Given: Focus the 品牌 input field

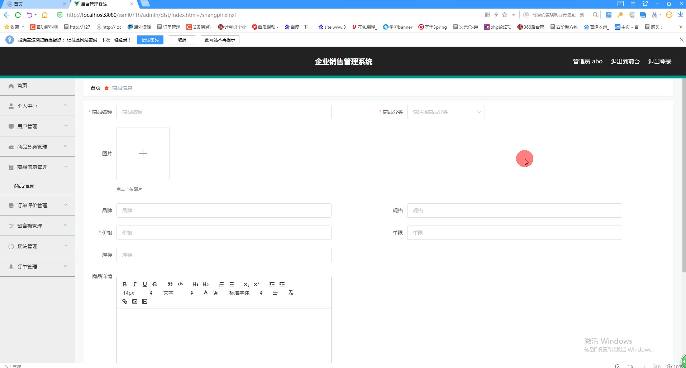Looking at the screenshot, I should point(224,210).
